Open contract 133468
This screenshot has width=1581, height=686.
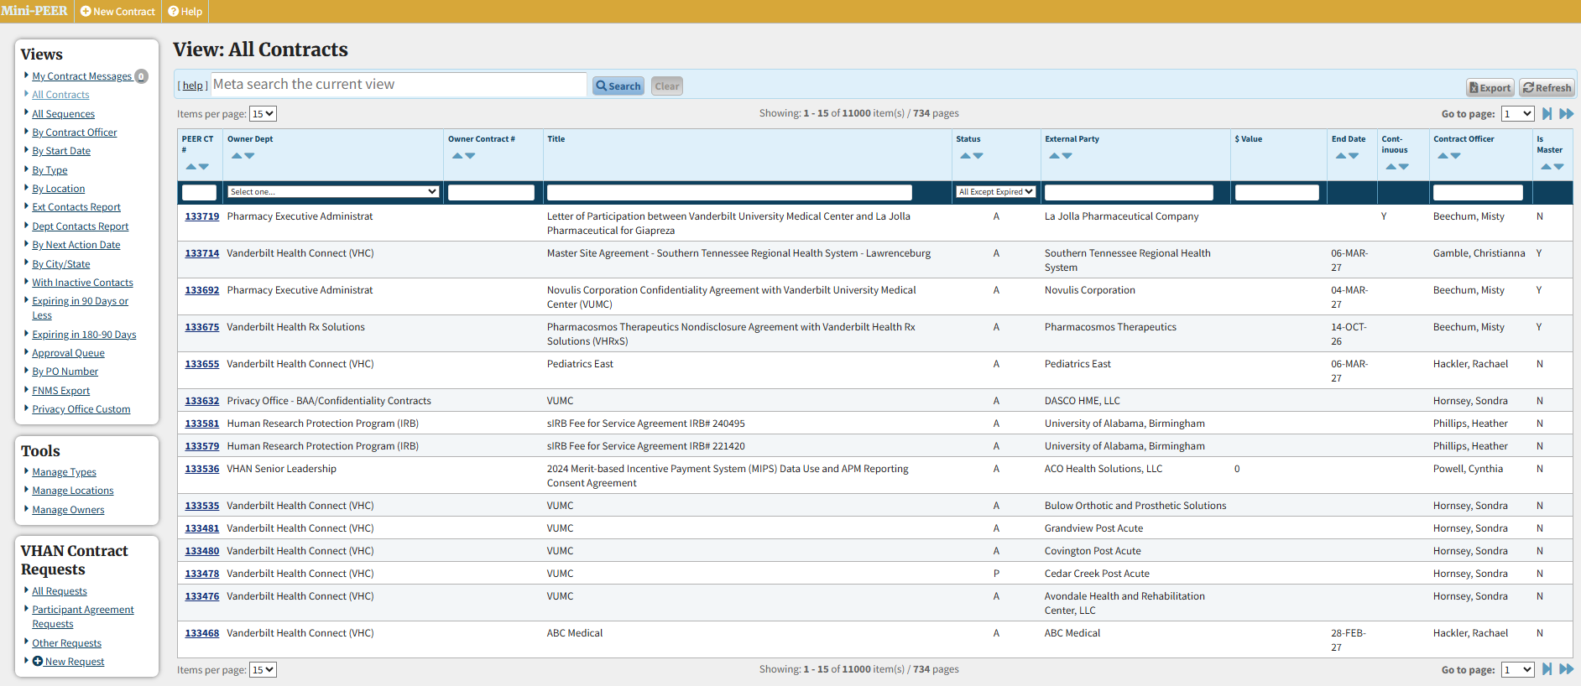pos(202,633)
